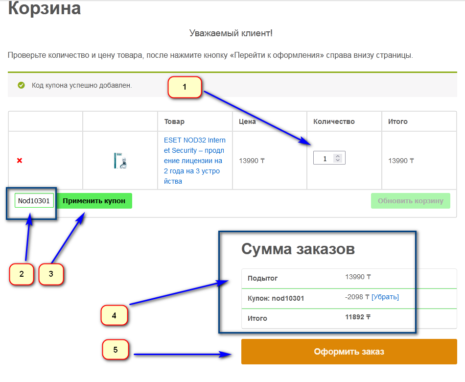Click the green success checkmark icon
The width and height of the screenshot is (465, 382).
pos(22,86)
